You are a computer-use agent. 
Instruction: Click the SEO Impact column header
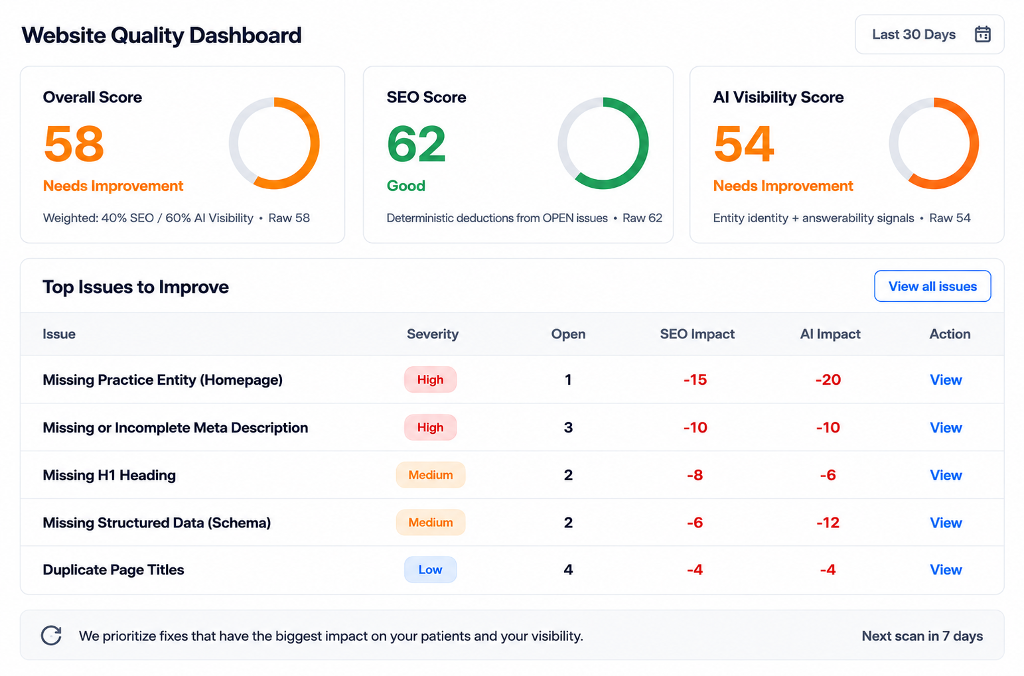(x=697, y=334)
